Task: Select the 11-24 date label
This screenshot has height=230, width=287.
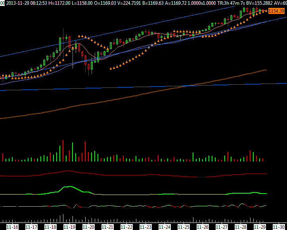Action: point(165,227)
